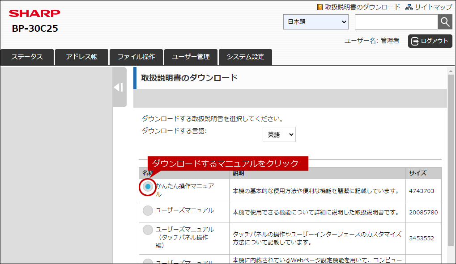Click description 本機で使用できる機能について詳細に説明した取扱説明書です。
This screenshot has width=456, height=264.
316,213
